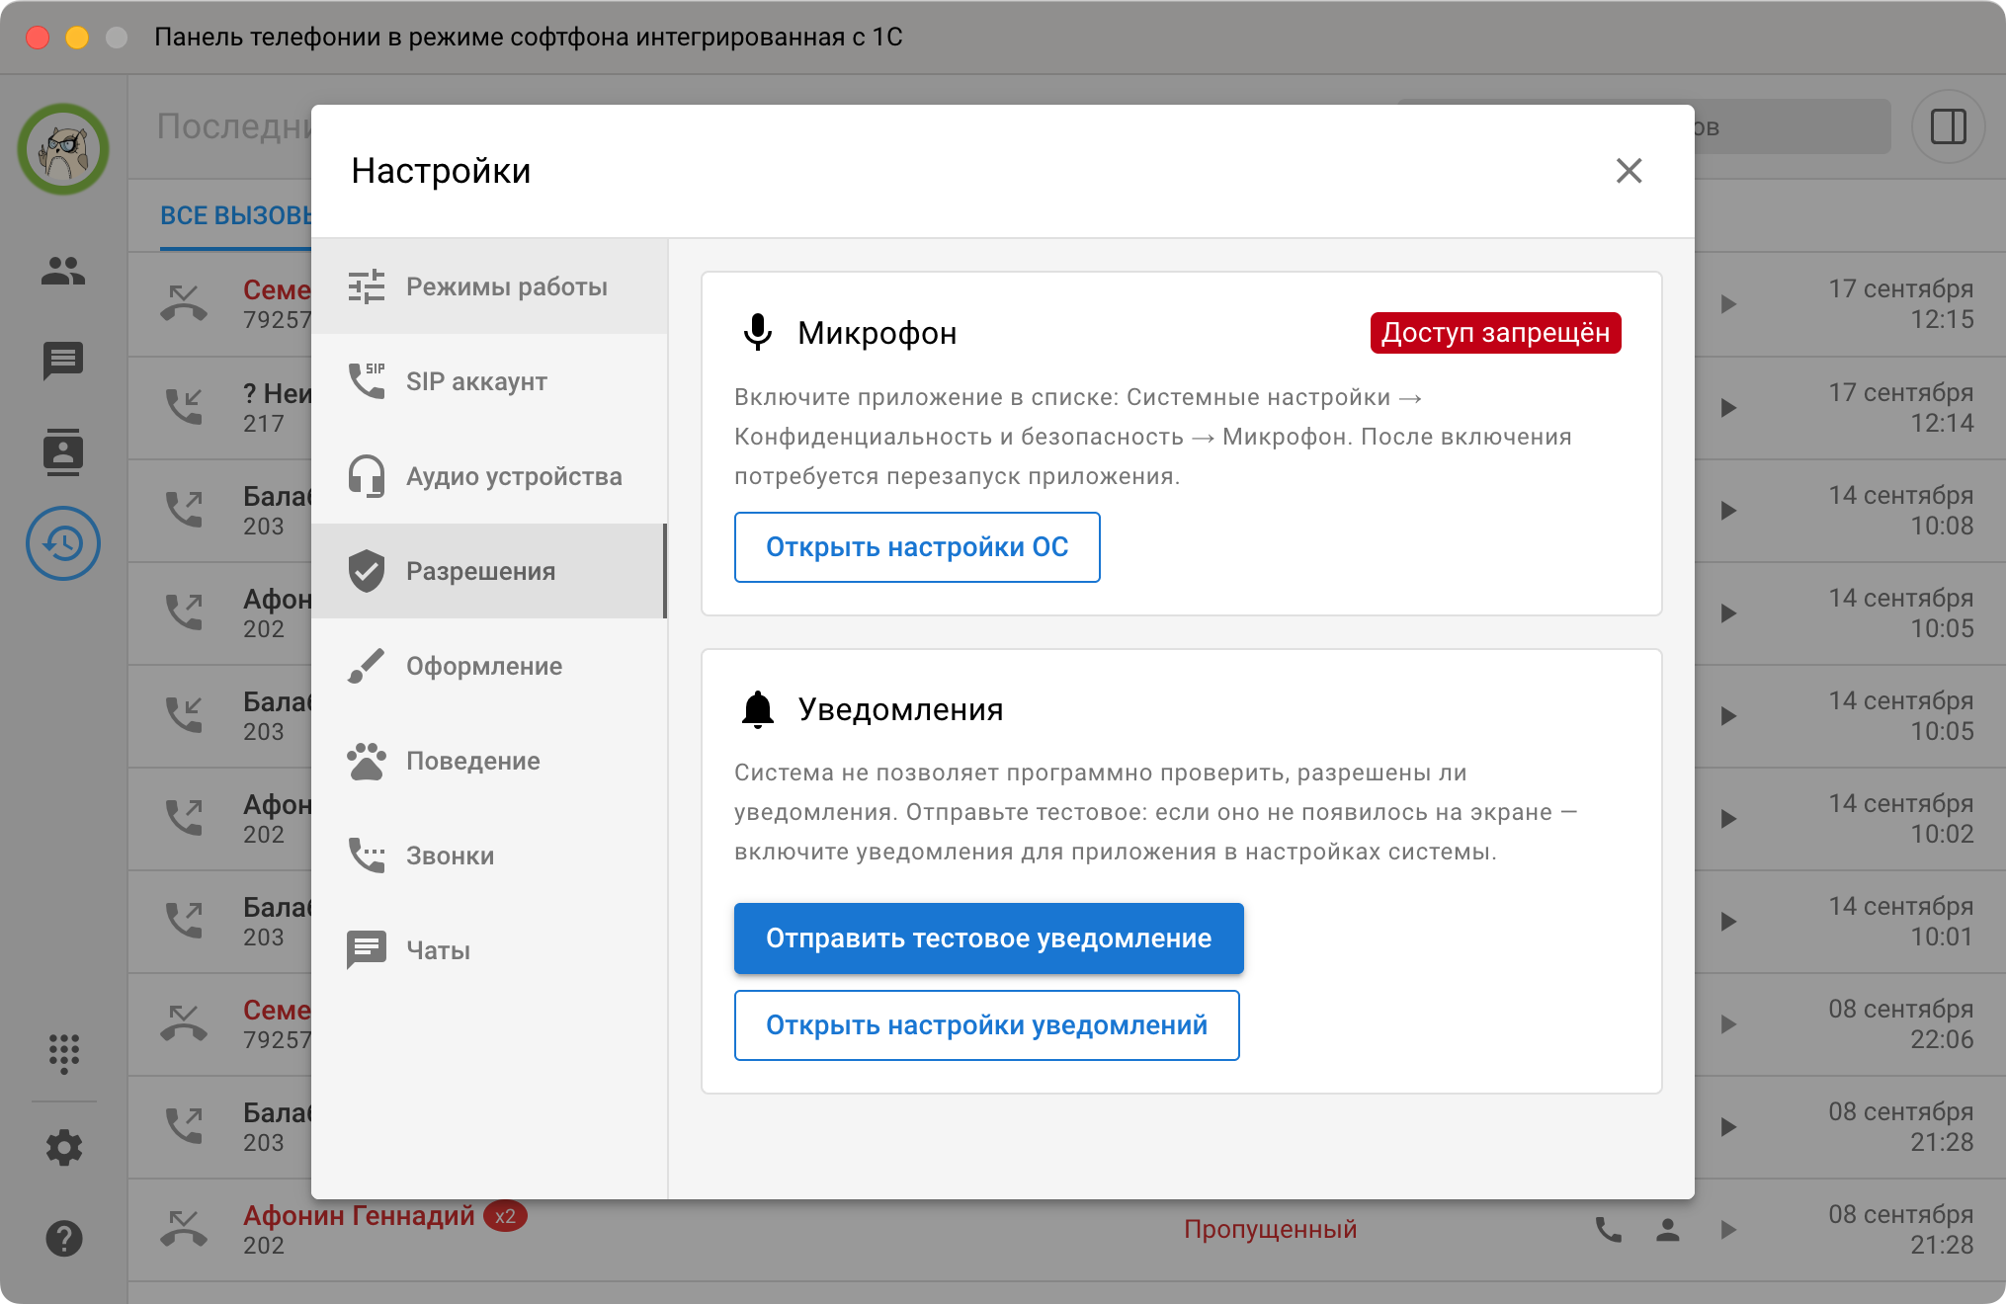Image resolution: width=2006 pixels, height=1304 pixels.
Task: Click the shield check icon of Разрешения
Action: (366, 571)
